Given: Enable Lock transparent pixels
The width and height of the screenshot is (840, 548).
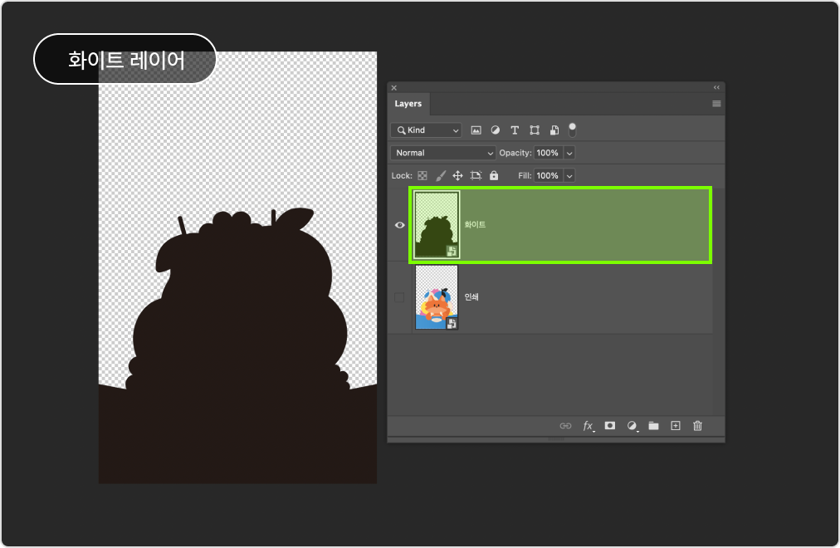Looking at the screenshot, I should click(422, 175).
